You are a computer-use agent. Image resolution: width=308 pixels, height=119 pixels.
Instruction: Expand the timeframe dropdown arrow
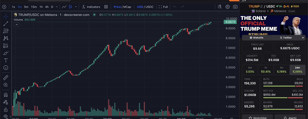coord(57,7)
